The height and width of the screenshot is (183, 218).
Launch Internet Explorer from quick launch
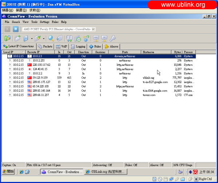click(21, 172)
